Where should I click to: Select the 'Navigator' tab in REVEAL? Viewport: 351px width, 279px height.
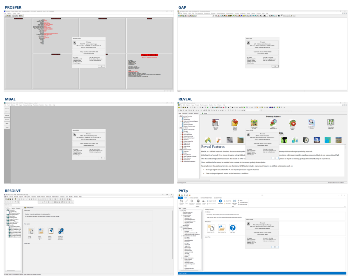tap(185, 113)
